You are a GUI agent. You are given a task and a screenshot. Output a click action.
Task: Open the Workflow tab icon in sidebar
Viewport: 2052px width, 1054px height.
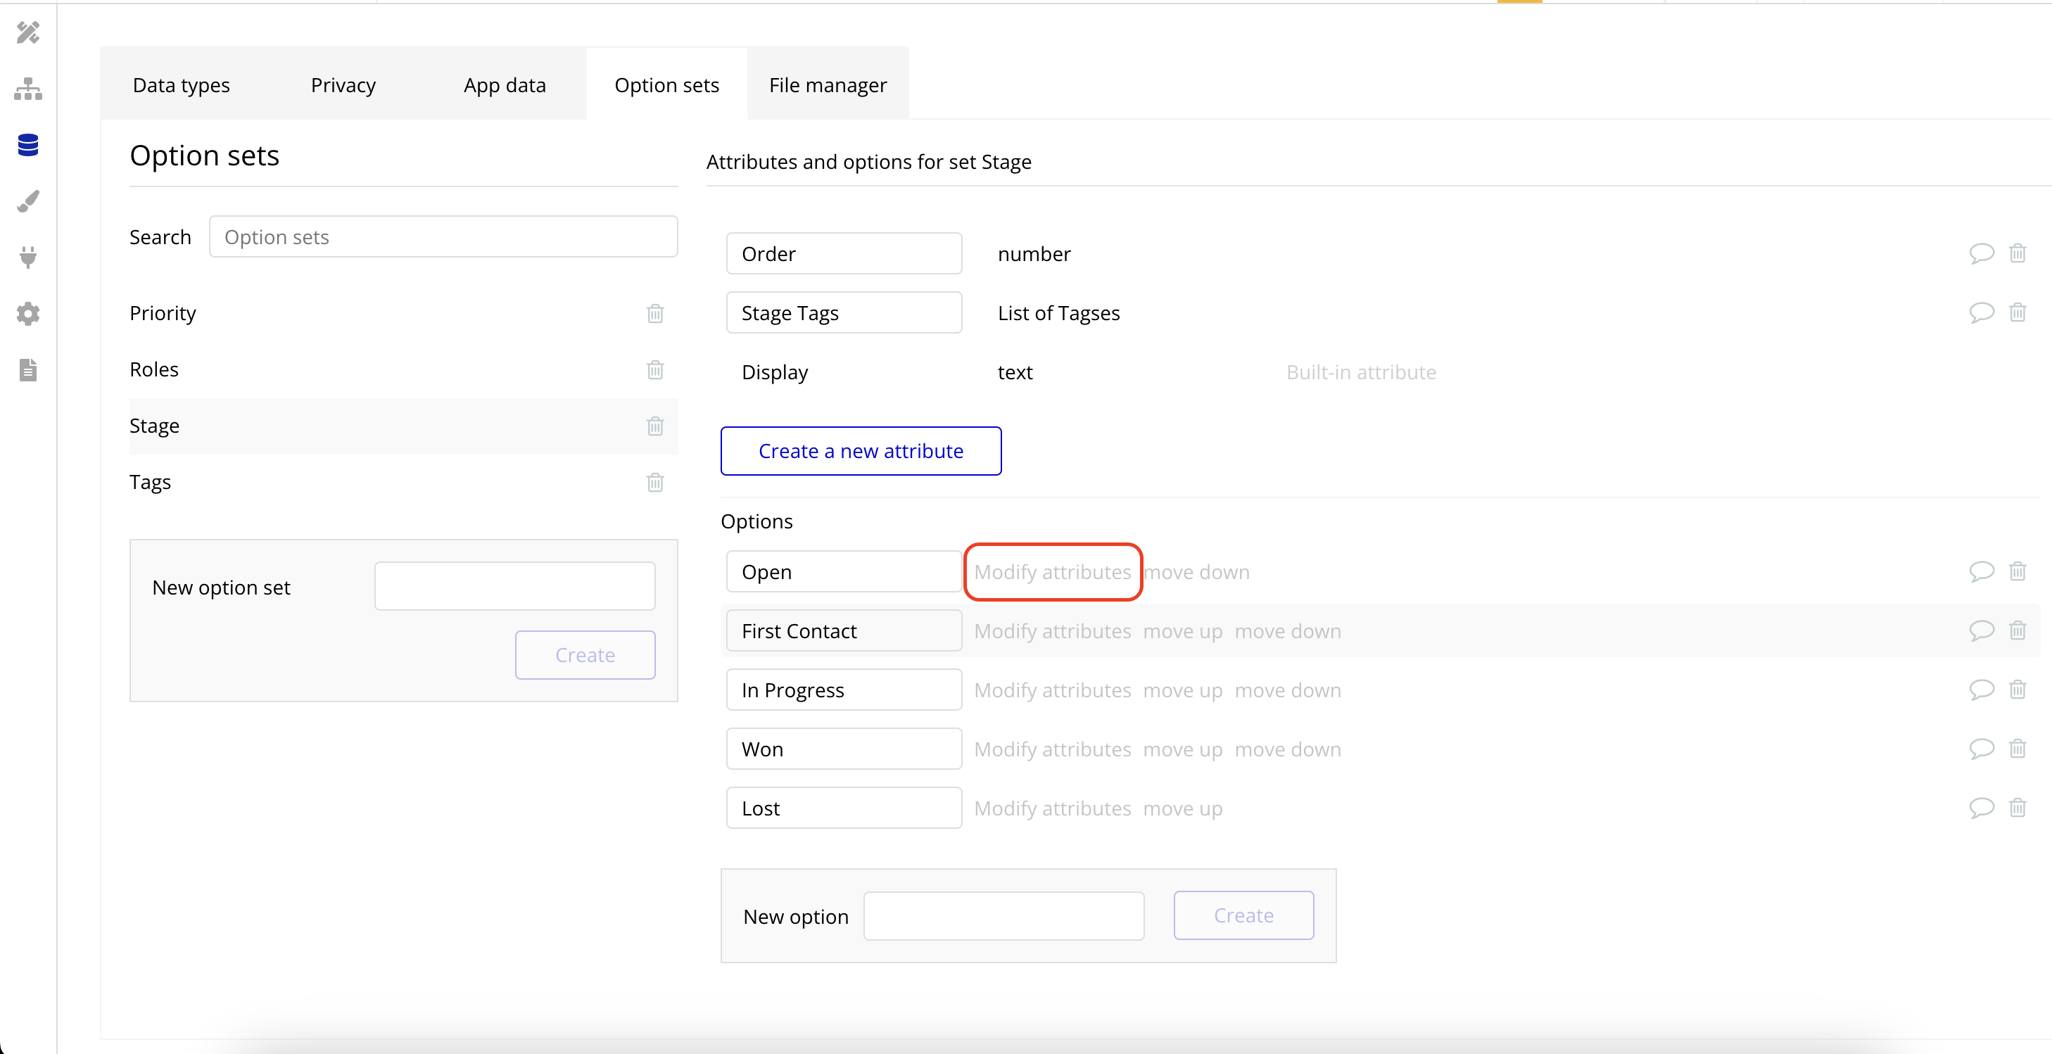coord(28,89)
